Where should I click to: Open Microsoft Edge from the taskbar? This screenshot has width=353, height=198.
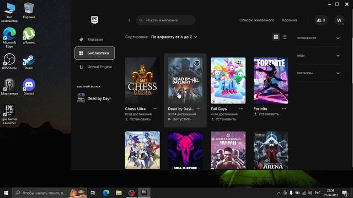106,193
